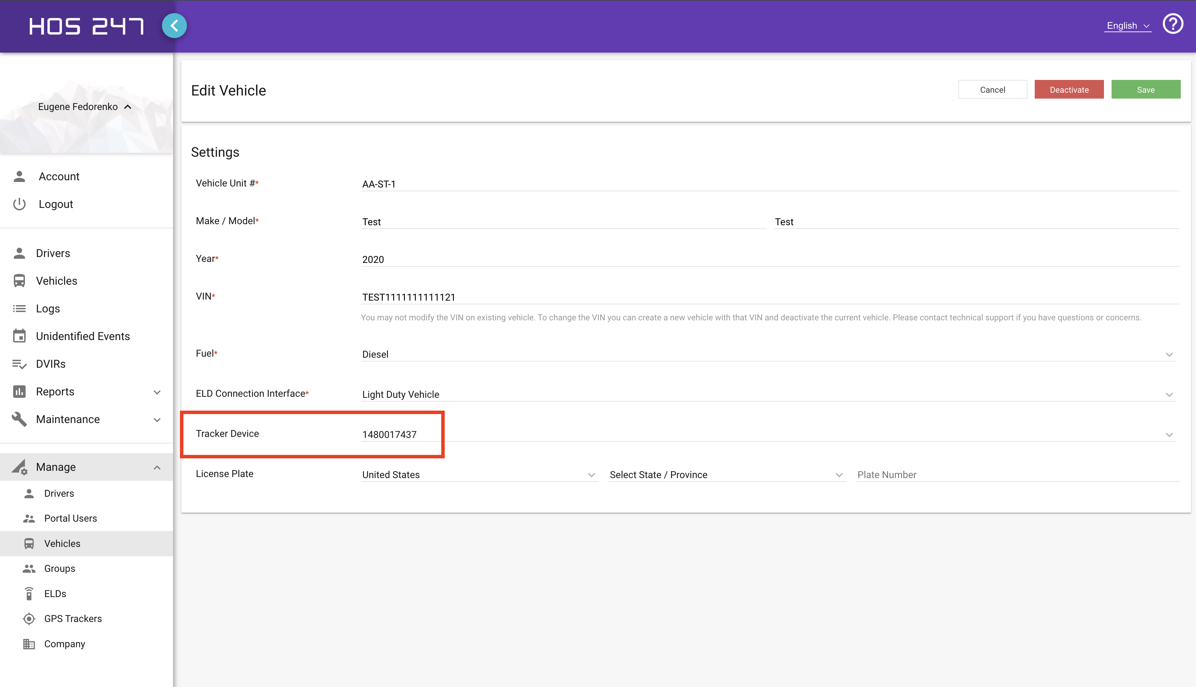Click the ELDs device icon
Viewport: 1196px width, 687px height.
pyautogui.click(x=29, y=594)
